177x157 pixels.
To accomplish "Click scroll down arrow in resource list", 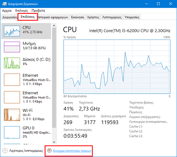I will tap(54, 142).
